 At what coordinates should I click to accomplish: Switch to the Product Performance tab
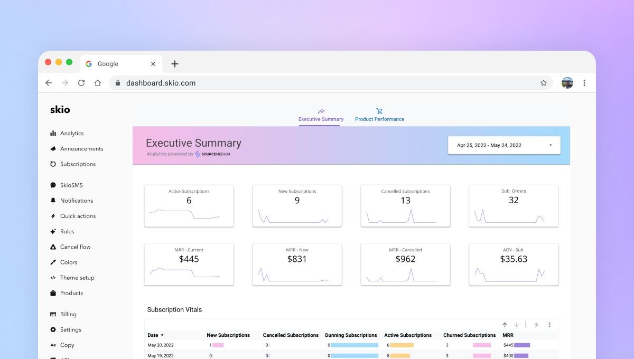379,115
